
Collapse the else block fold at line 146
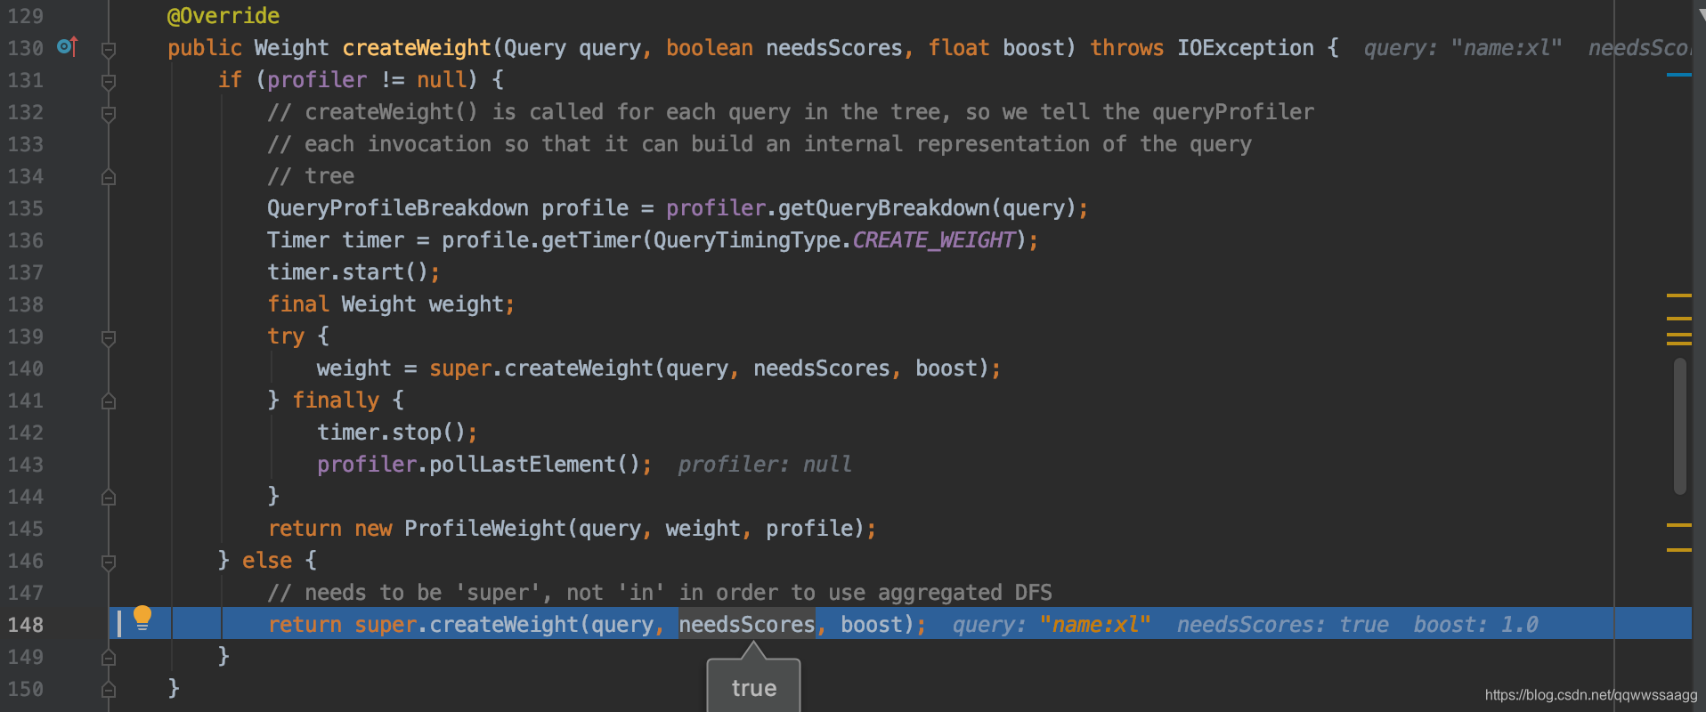[x=109, y=562]
